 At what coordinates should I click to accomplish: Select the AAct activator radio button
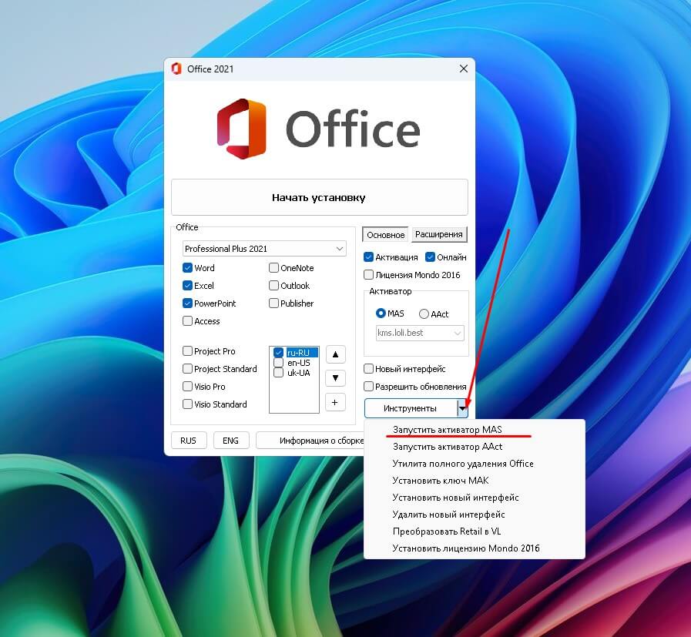coord(424,313)
